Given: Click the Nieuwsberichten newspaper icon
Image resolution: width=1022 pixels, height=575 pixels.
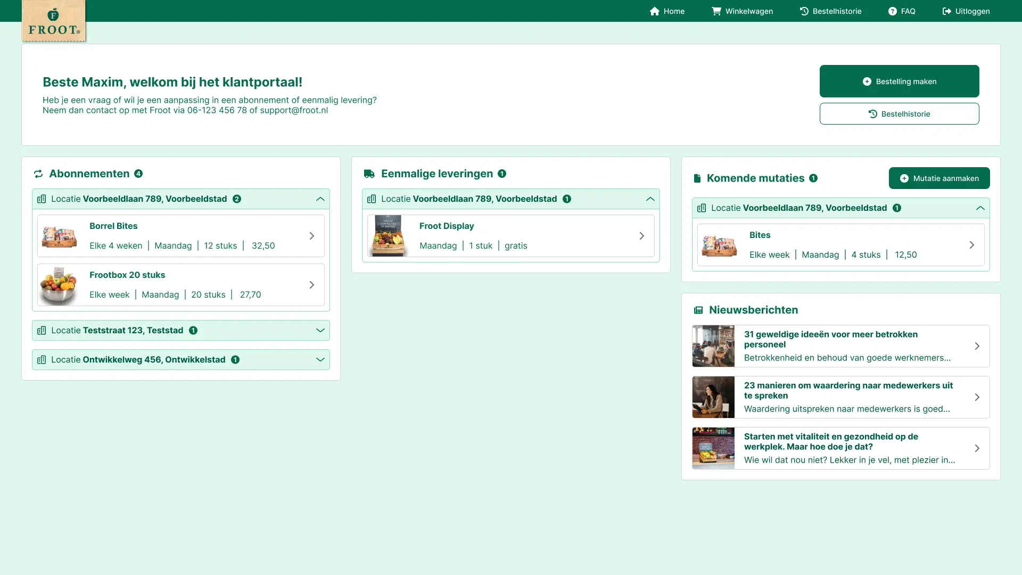Looking at the screenshot, I should click(x=698, y=310).
